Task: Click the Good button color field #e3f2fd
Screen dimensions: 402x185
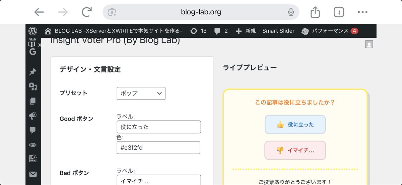Action: point(158,148)
